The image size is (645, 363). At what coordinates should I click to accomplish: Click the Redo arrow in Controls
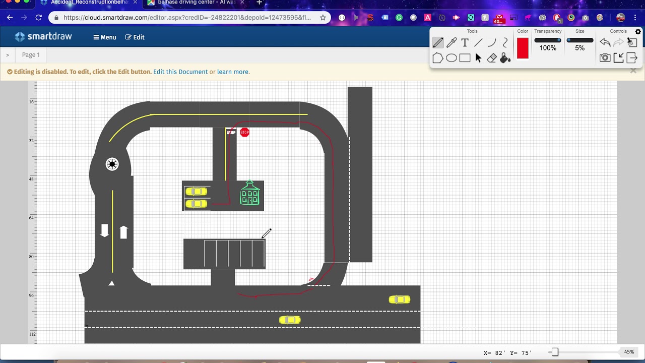618,43
